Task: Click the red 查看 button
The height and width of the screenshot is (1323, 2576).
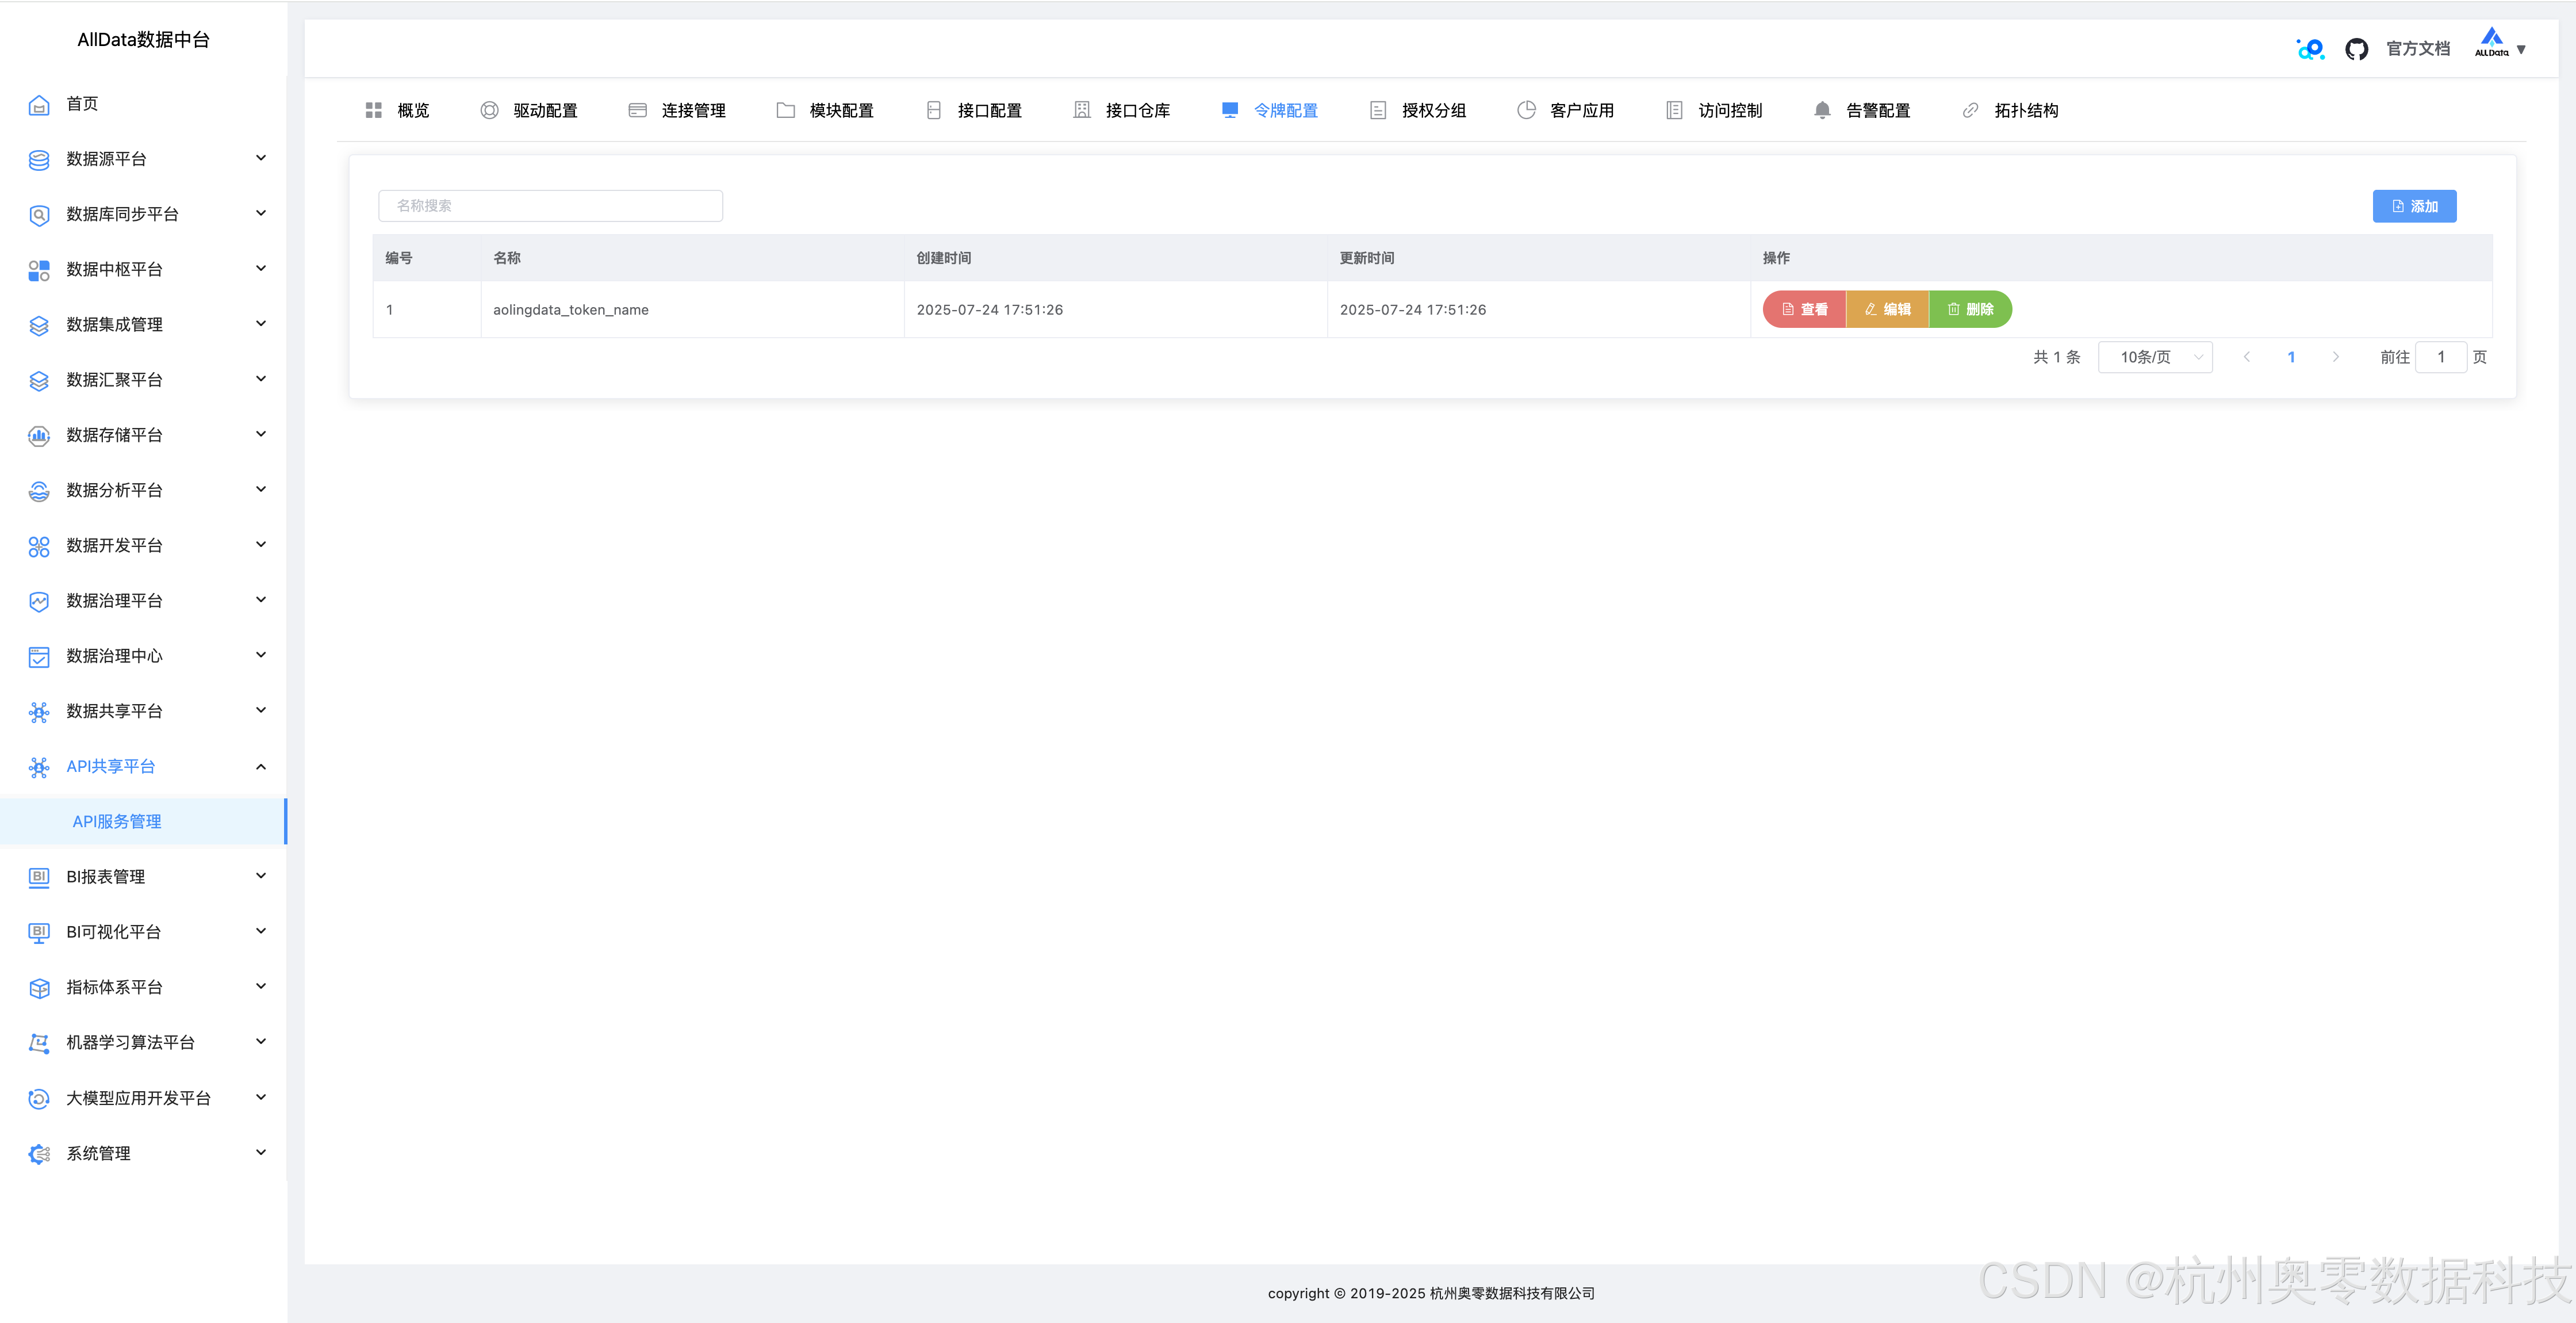Action: [x=1804, y=309]
